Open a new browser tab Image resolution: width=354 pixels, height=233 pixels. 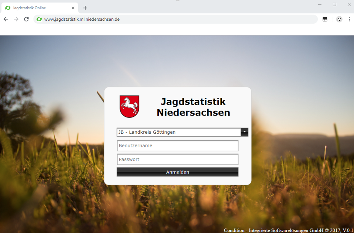[85, 8]
